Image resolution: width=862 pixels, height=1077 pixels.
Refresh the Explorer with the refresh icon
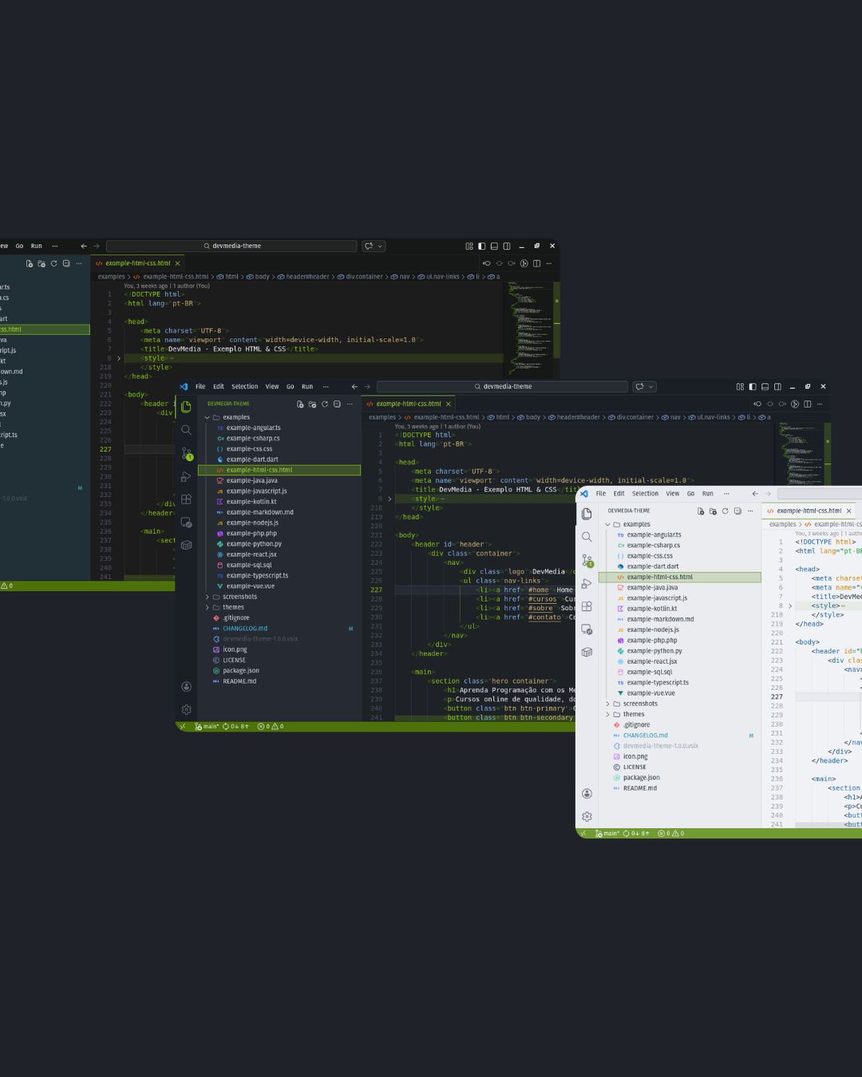(x=324, y=404)
